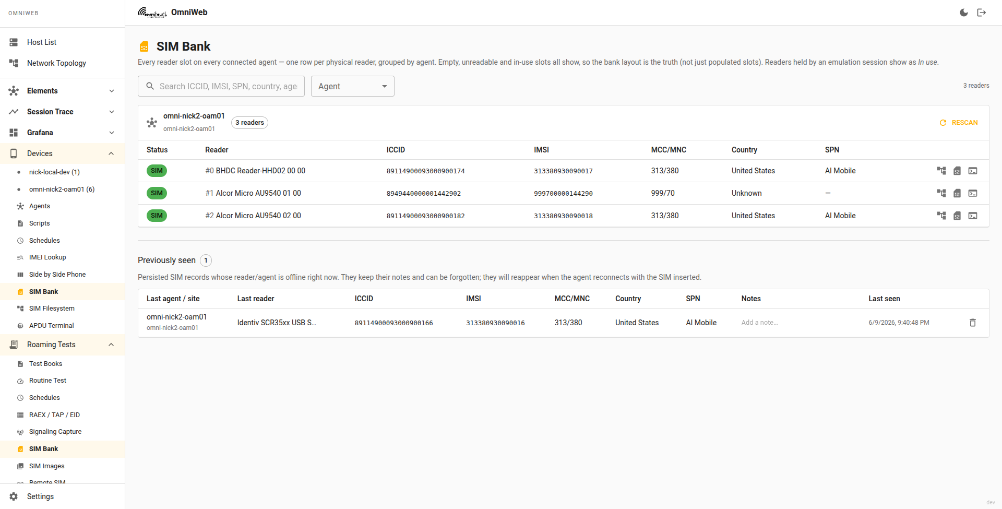The image size is (1002, 509).
Task: Open Settings page
Action: [x=63, y=496]
